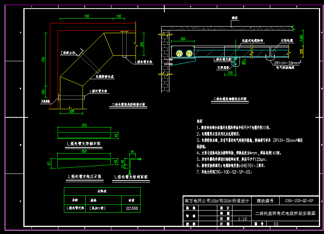Select drawing name '二线托盘转角式电缆桥架安装图'
The height and width of the screenshot is (234, 324).
pos(285,213)
